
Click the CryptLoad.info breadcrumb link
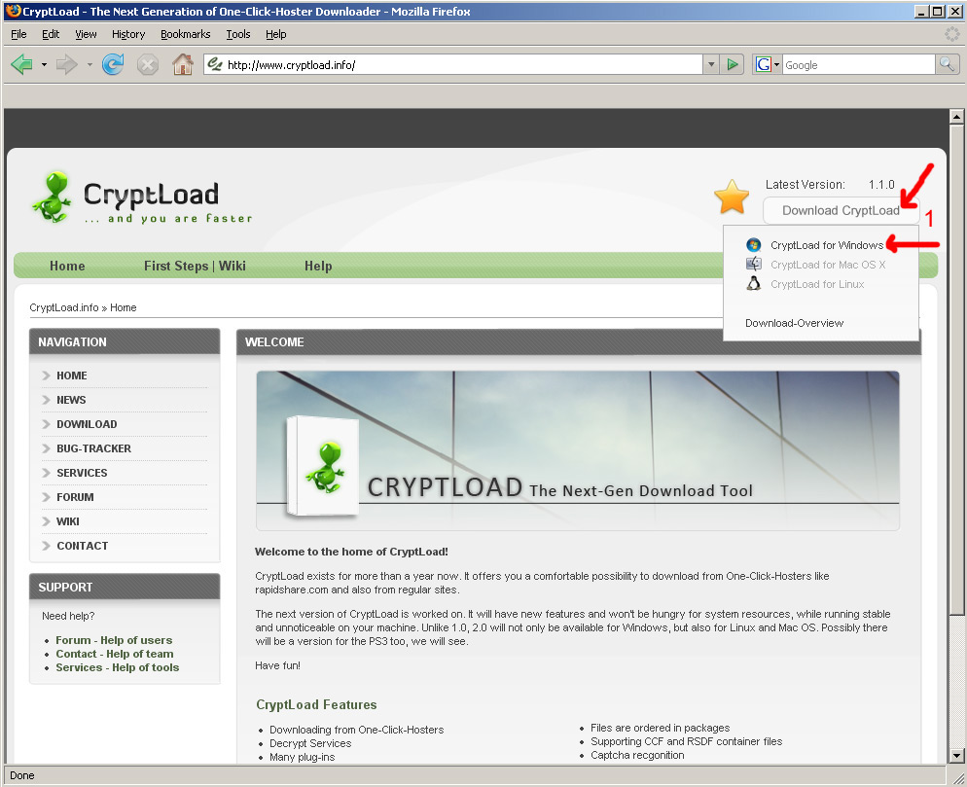point(64,307)
